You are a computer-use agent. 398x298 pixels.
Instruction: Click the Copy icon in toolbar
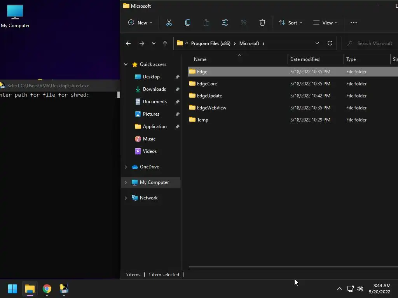(188, 23)
